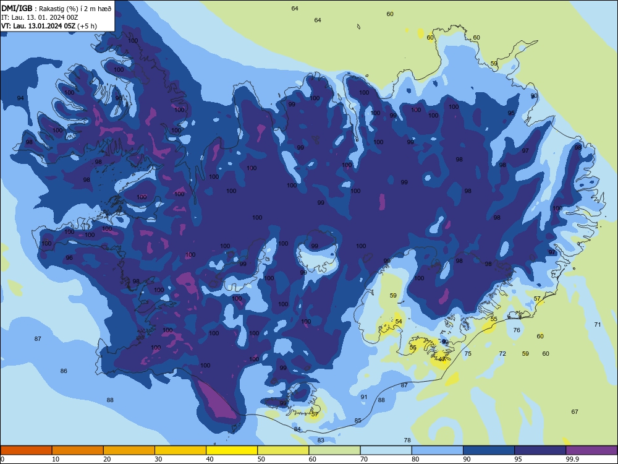Screen dimensions: 618x464
Task: Click the map value '76' off southeast coast
Action: tap(517, 330)
